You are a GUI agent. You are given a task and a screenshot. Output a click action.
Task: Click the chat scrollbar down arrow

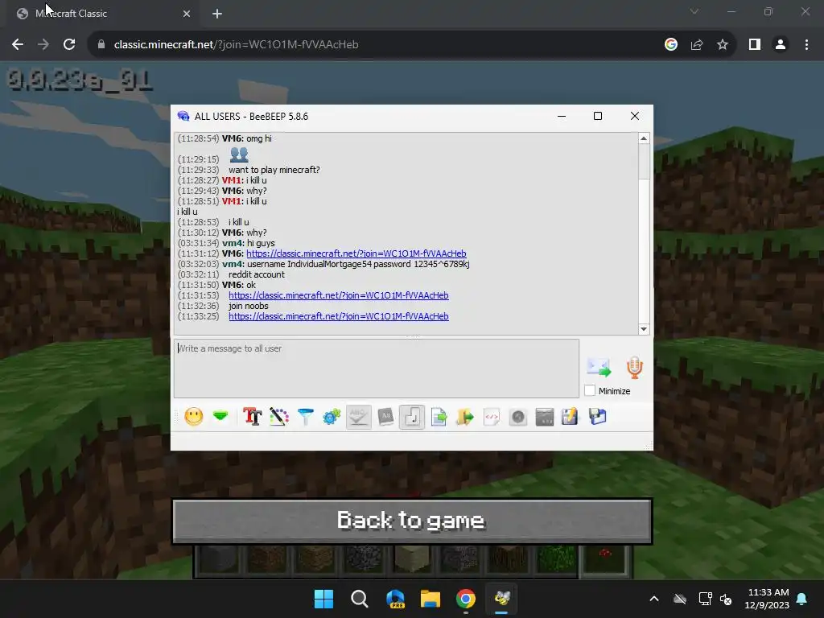tap(644, 329)
